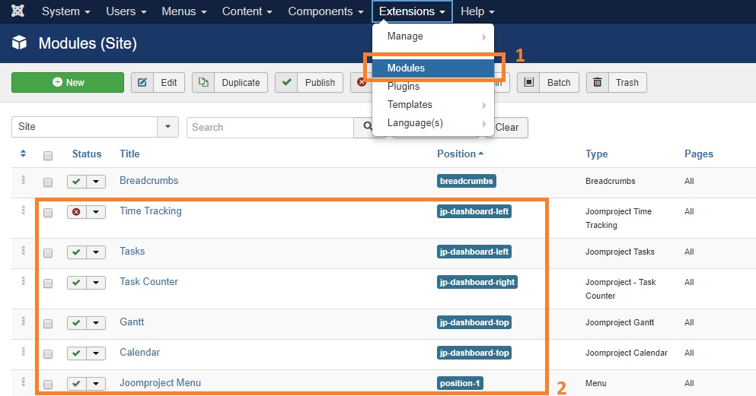Sort modules by Type column header

tap(596, 154)
